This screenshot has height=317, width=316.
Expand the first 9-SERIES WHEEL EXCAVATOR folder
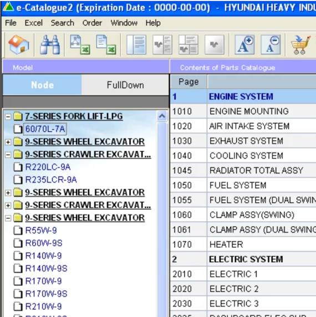point(8,142)
